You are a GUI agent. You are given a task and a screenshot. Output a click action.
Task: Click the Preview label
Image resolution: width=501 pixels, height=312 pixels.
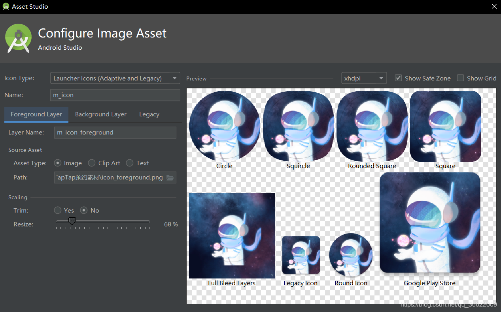[x=197, y=78]
